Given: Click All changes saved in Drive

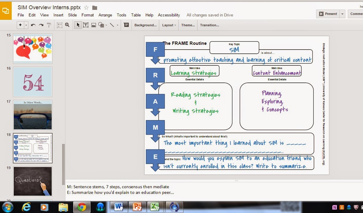Looking at the screenshot, I should click(210, 15).
